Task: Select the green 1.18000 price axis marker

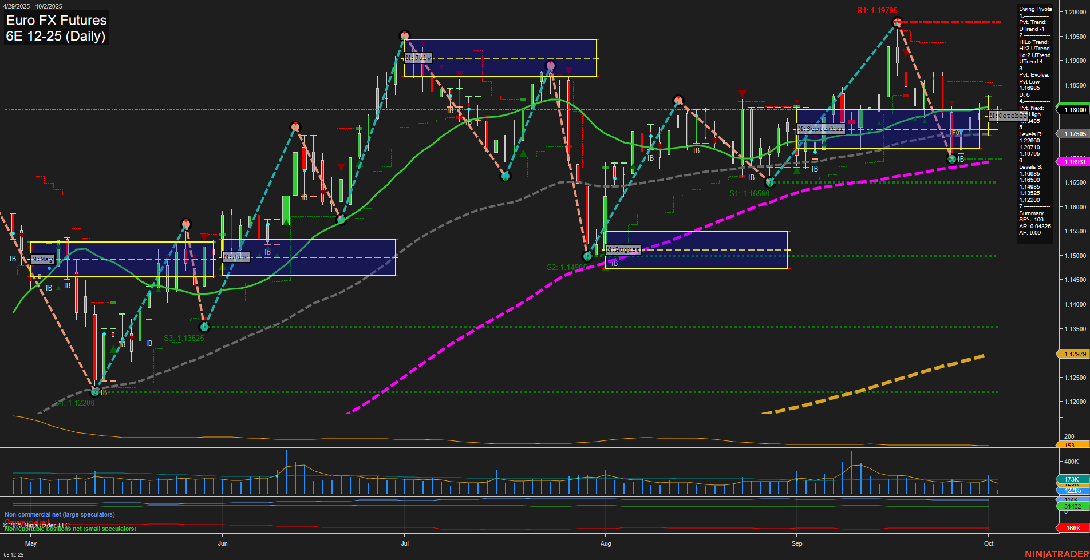Action: tap(1072, 110)
